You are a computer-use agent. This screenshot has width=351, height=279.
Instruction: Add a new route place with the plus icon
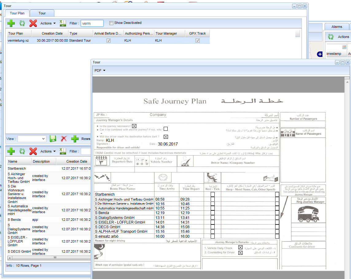11,151
